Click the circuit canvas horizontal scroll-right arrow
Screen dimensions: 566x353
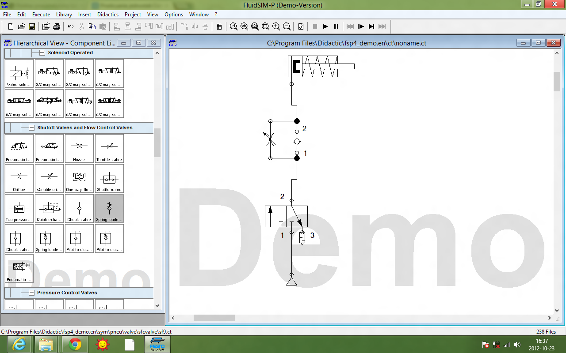tap(550, 318)
